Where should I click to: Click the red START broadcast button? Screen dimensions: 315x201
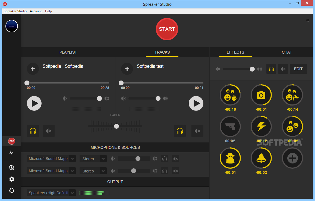point(167,29)
